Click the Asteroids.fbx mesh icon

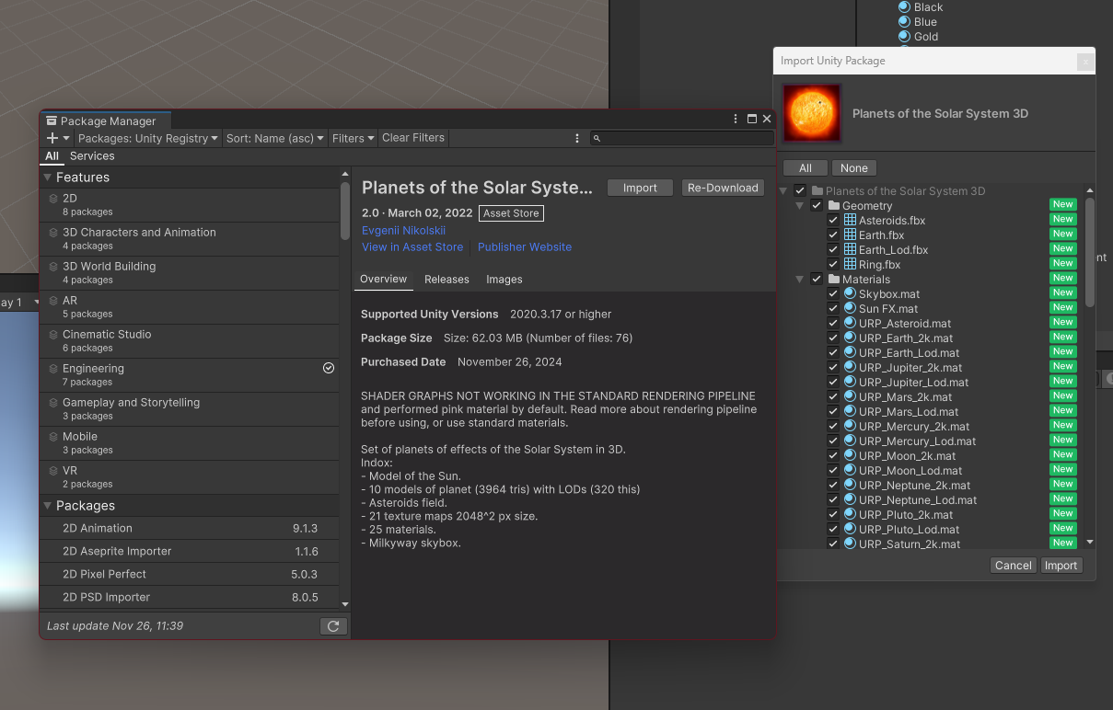850,220
